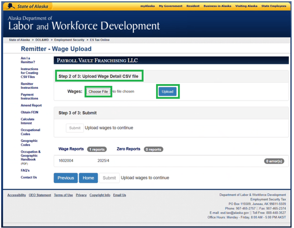Viewport: 294px width, 228px height.
Task: Click the DOL&WD breadcrumb
Action: [42, 40]
